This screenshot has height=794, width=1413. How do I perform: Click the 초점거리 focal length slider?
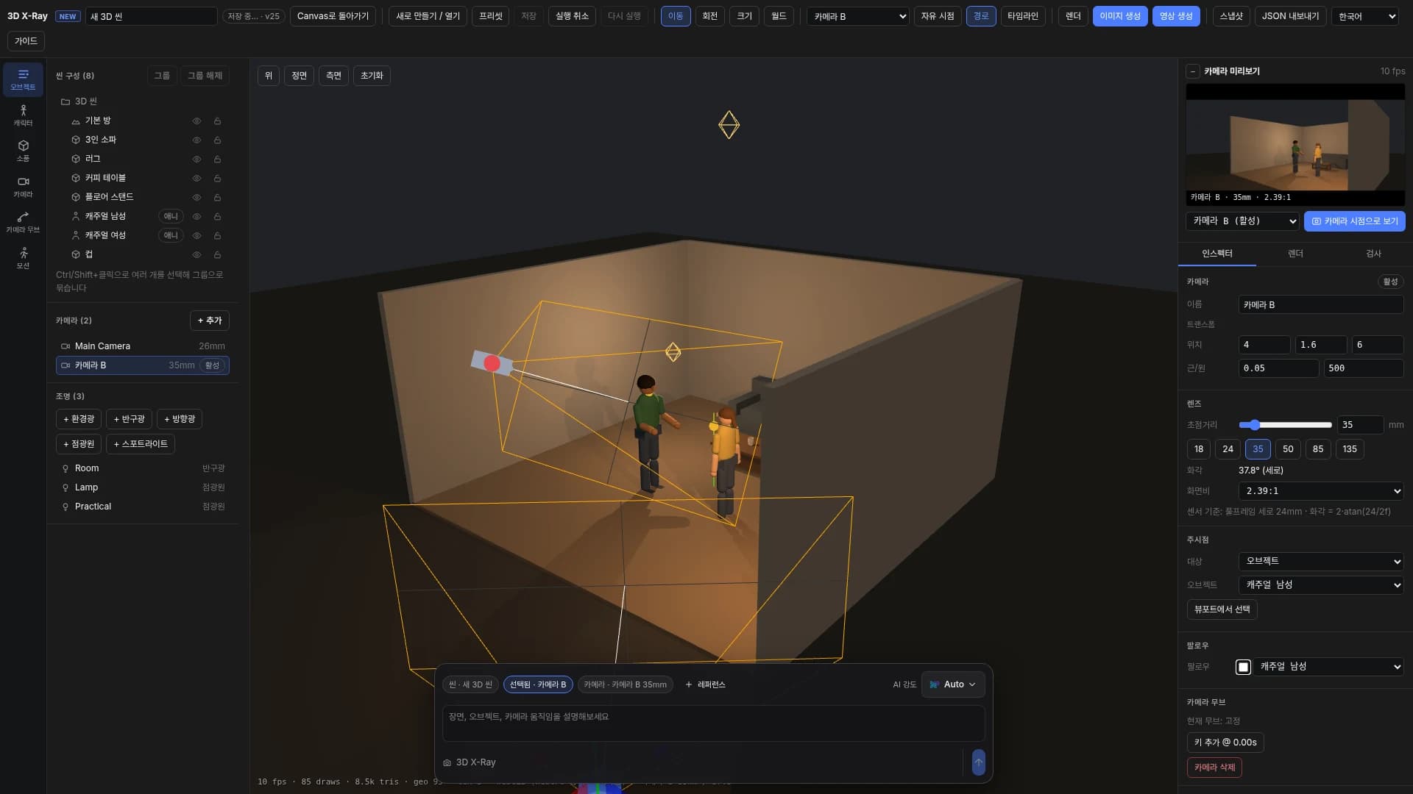point(1285,425)
